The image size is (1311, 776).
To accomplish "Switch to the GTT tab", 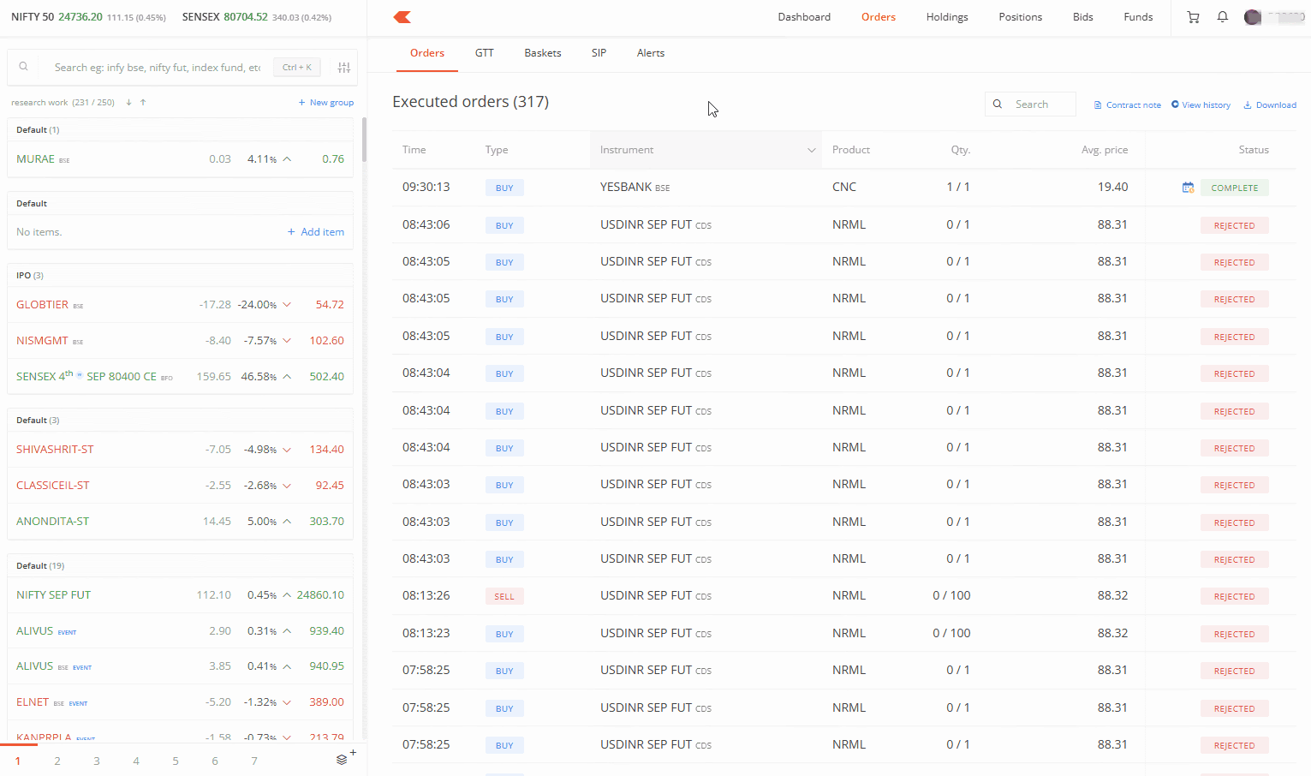I will point(484,53).
